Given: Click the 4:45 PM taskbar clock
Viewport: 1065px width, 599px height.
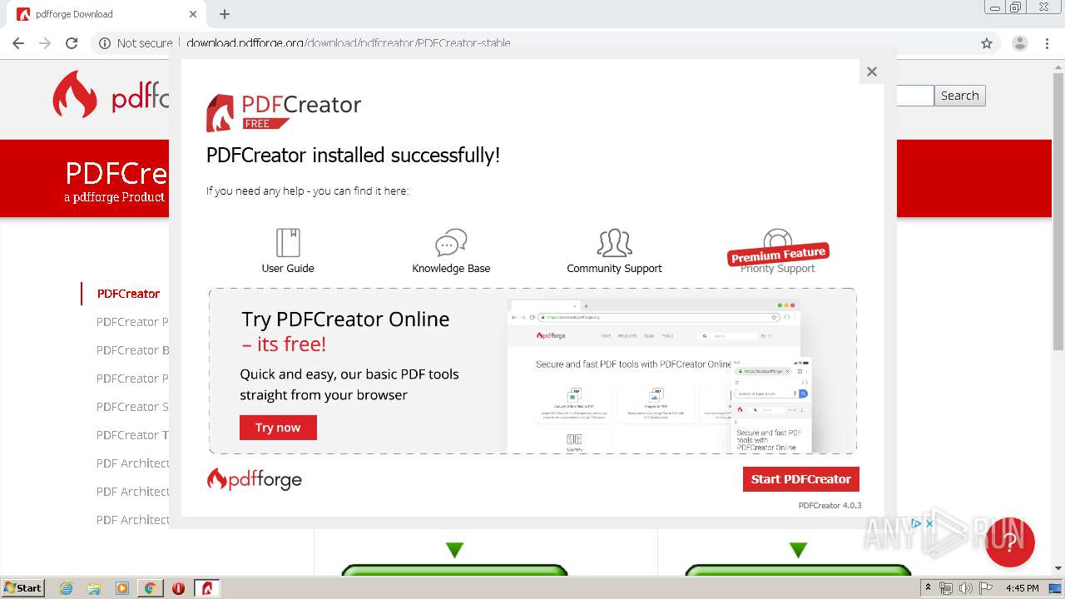Looking at the screenshot, I should [x=1023, y=588].
